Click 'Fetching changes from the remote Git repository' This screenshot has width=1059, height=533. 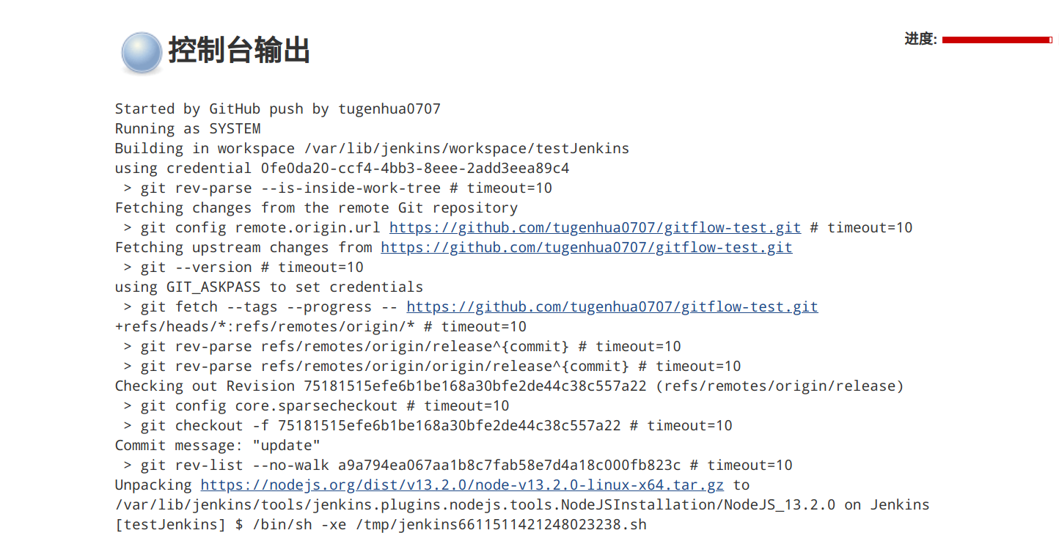(x=316, y=208)
